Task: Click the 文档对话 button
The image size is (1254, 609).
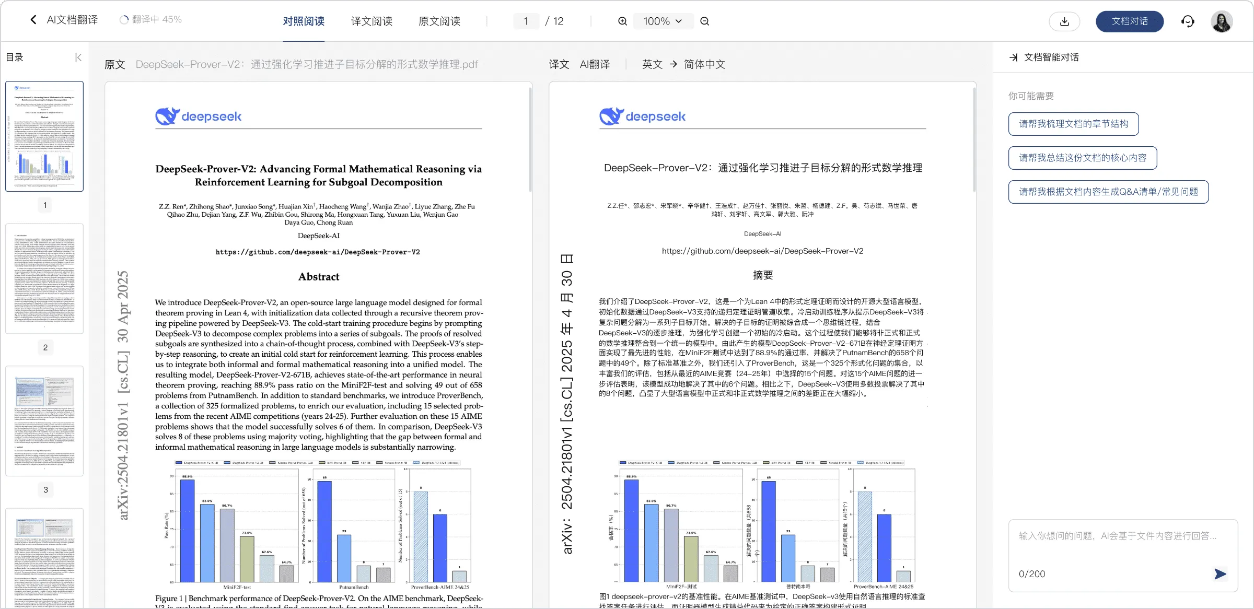Action: click(1130, 21)
